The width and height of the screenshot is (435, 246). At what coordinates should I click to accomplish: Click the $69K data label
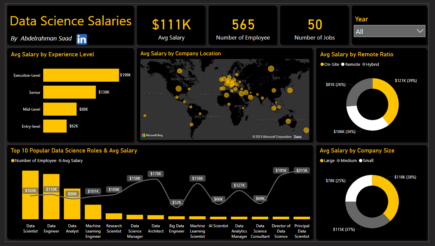(x=260, y=199)
